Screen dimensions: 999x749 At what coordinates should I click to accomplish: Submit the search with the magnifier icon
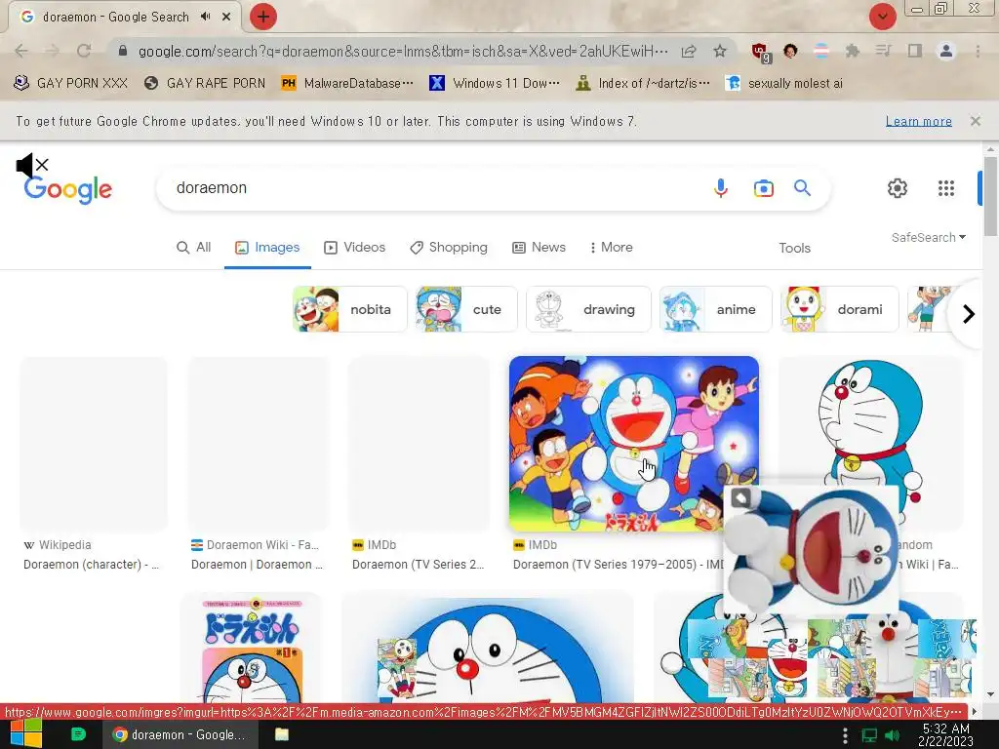(x=802, y=188)
